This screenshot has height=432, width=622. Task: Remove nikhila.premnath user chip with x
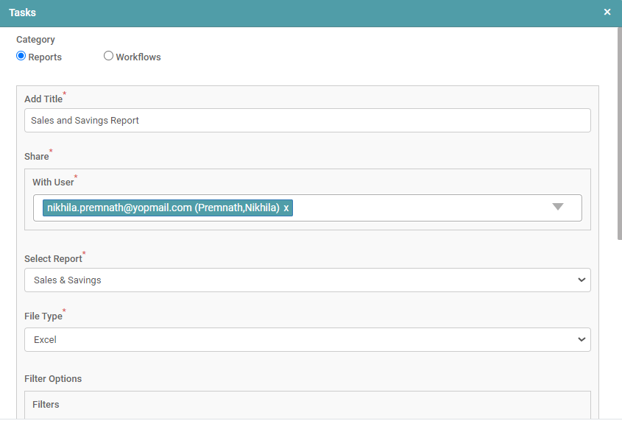click(x=286, y=208)
